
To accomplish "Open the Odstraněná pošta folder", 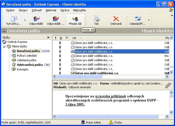I will coord(30,65).
